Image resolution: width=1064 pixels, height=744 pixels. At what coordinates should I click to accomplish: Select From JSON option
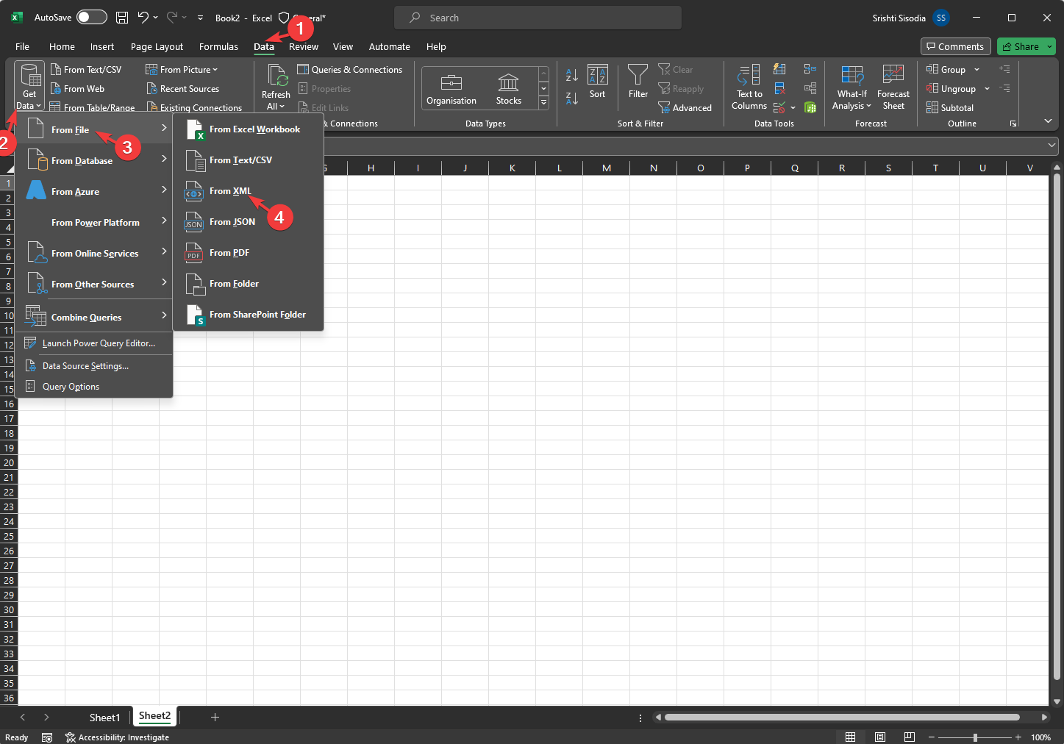pyautogui.click(x=249, y=222)
